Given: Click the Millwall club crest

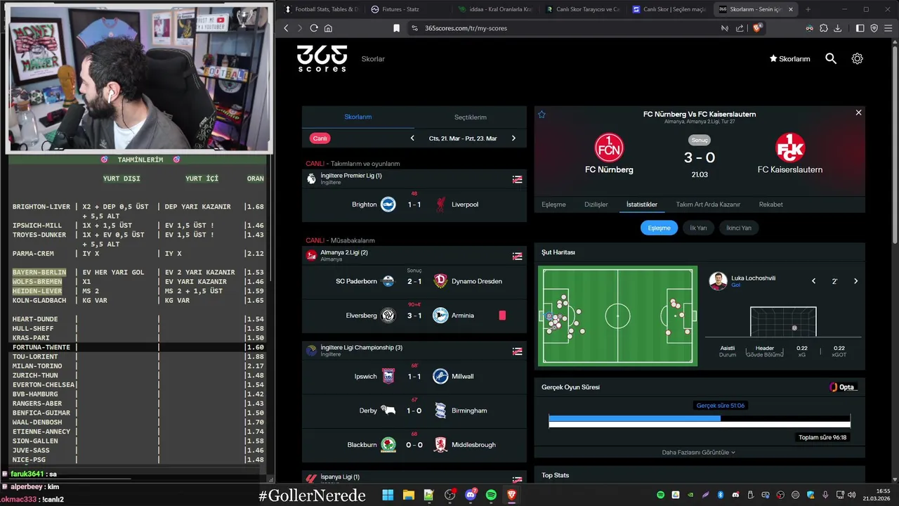Looking at the screenshot, I should pos(440,376).
